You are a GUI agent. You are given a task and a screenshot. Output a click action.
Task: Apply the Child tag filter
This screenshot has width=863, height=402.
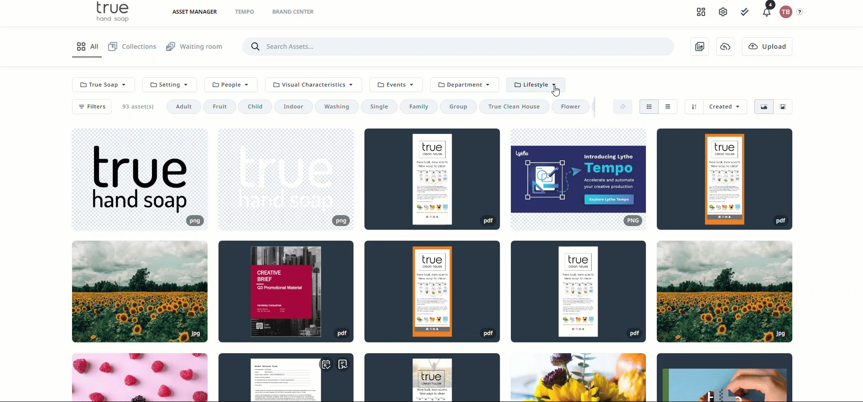(255, 107)
